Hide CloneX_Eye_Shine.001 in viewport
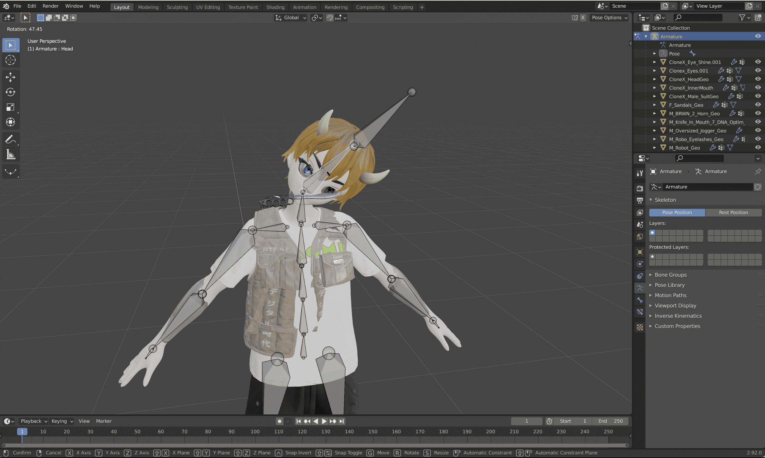The height and width of the screenshot is (458, 765). [758, 62]
